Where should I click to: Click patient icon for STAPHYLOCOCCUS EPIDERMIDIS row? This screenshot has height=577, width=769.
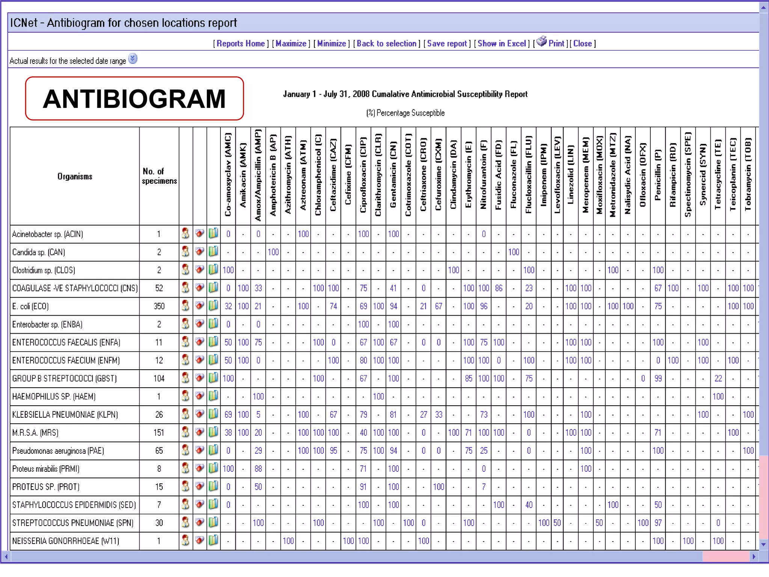pos(185,504)
